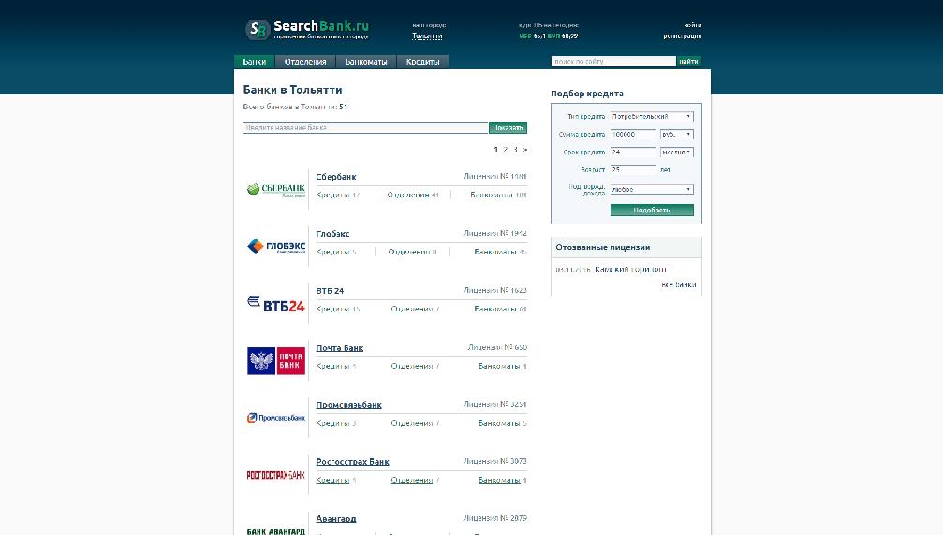Focus the site search field
943x535 pixels.
(613, 61)
